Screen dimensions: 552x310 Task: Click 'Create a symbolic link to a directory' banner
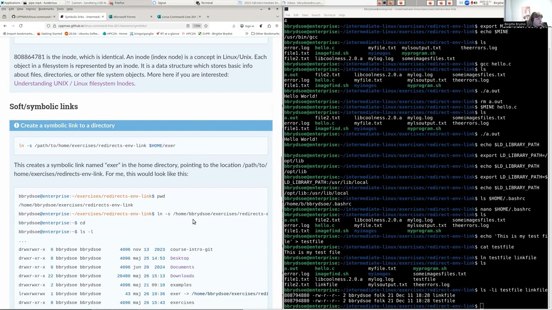click(141, 125)
